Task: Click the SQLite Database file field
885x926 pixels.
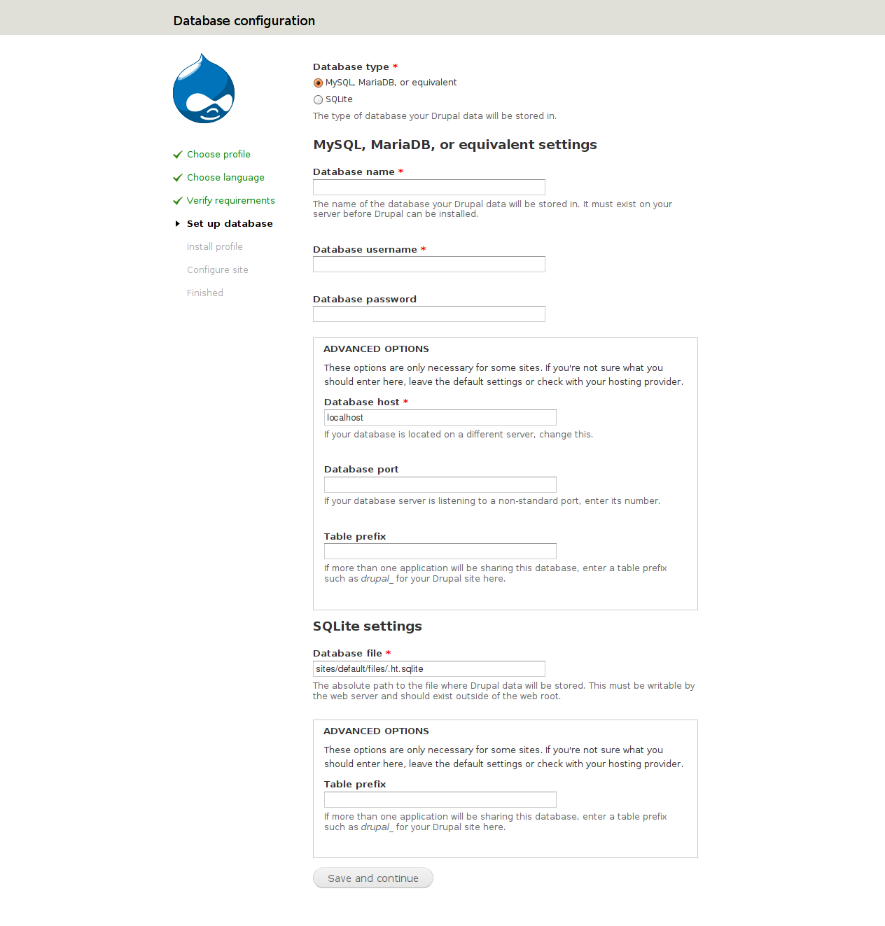Action: pyautogui.click(x=429, y=669)
